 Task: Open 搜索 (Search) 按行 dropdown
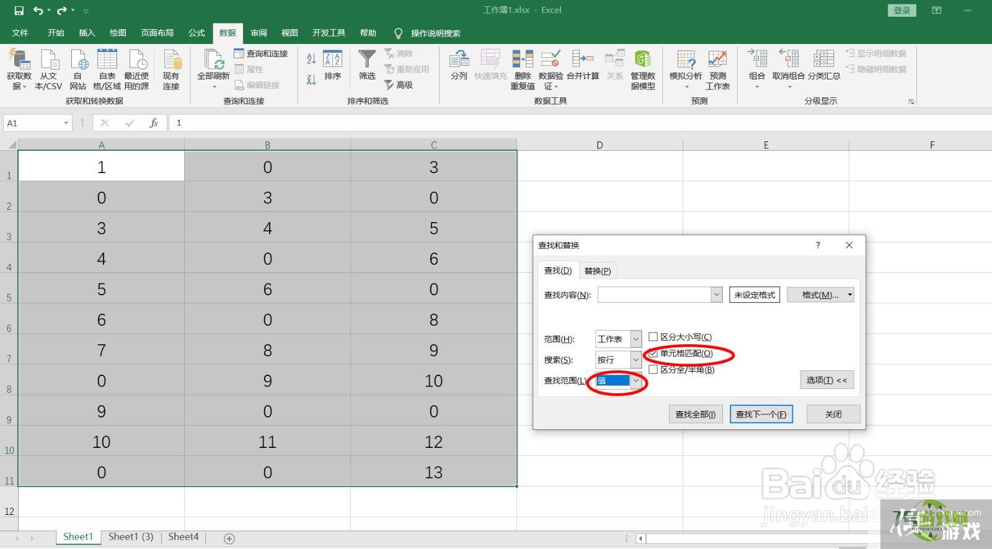click(635, 360)
